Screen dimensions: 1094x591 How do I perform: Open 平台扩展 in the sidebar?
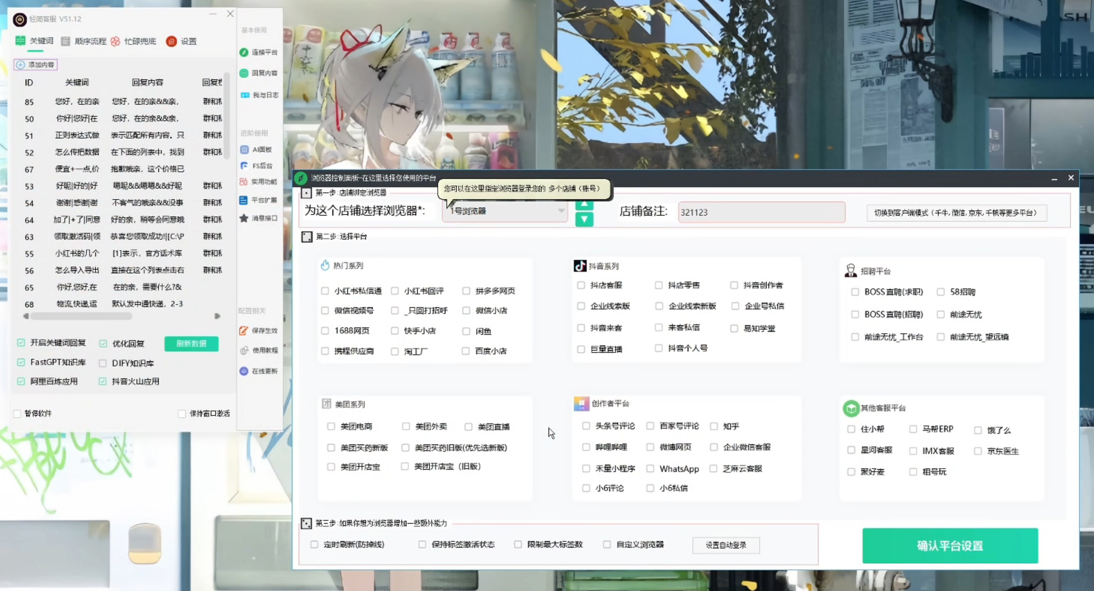[x=258, y=200]
